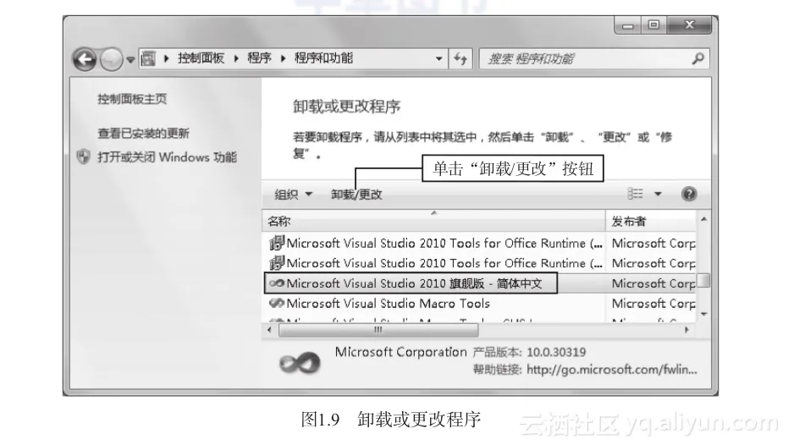Open recent pages dropdown beside the navigation arrows

(x=130, y=60)
